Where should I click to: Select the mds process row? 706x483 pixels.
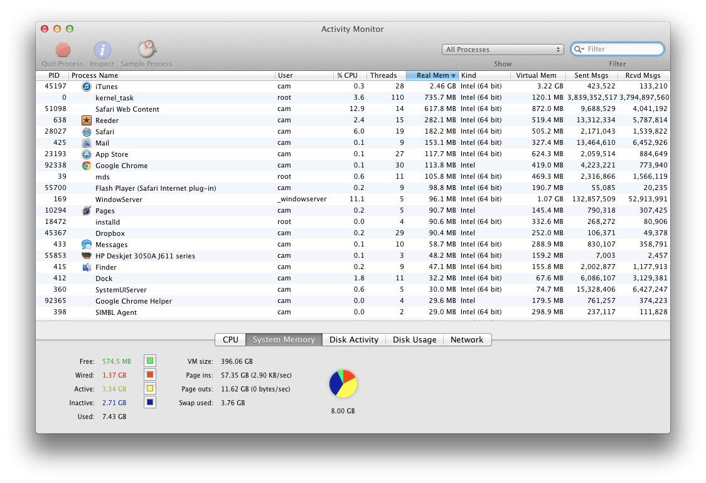[x=353, y=177]
